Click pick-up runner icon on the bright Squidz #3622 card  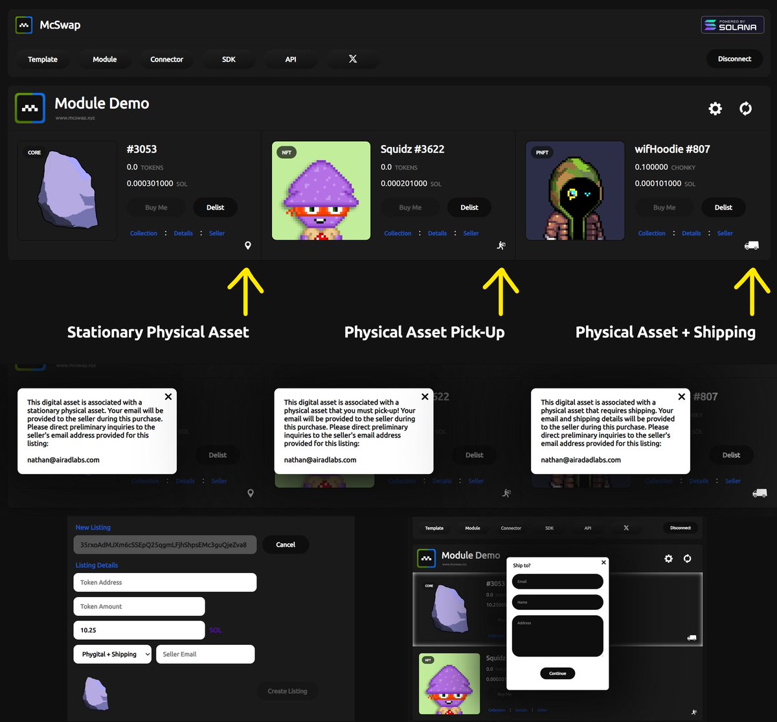click(501, 245)
